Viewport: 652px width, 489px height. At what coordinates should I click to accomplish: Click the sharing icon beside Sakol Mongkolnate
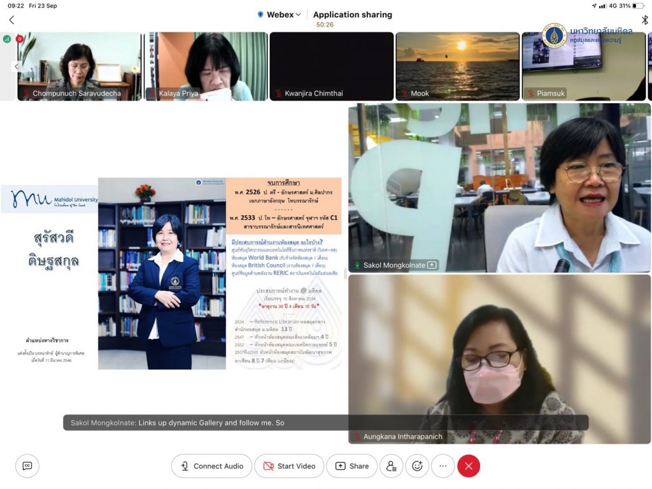point(432,265)
